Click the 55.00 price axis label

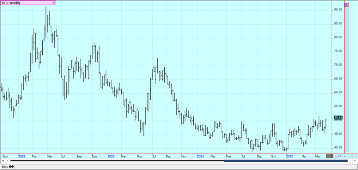pyautogui.click(x=338, y=106)
